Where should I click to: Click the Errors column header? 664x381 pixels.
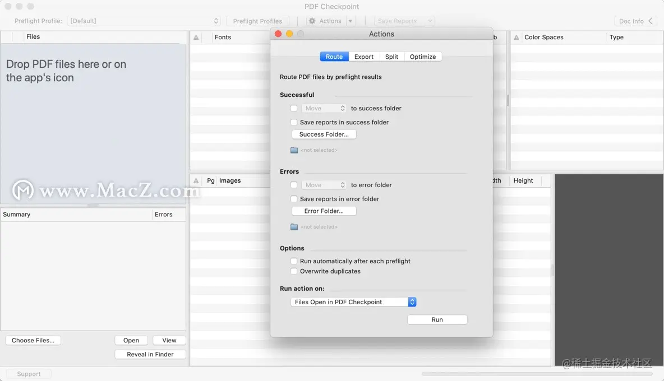click(x=163, y=215)
